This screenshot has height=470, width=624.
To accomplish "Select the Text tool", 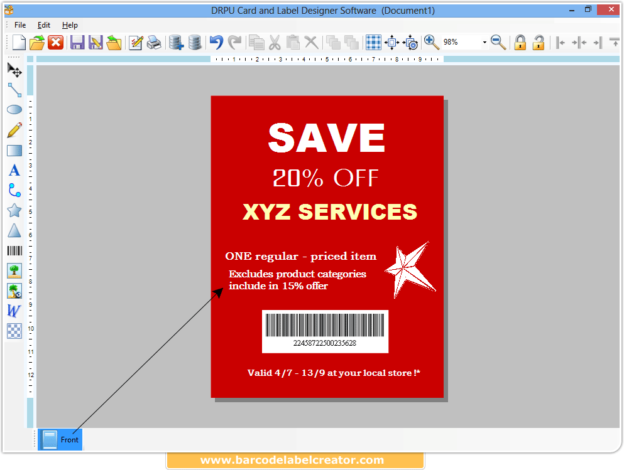I will [14, 170].
